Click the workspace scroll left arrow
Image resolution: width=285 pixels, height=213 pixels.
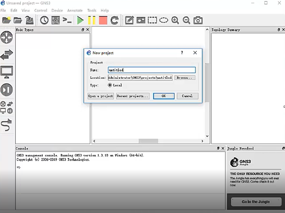pyautogui.click(x=94, y=141)
